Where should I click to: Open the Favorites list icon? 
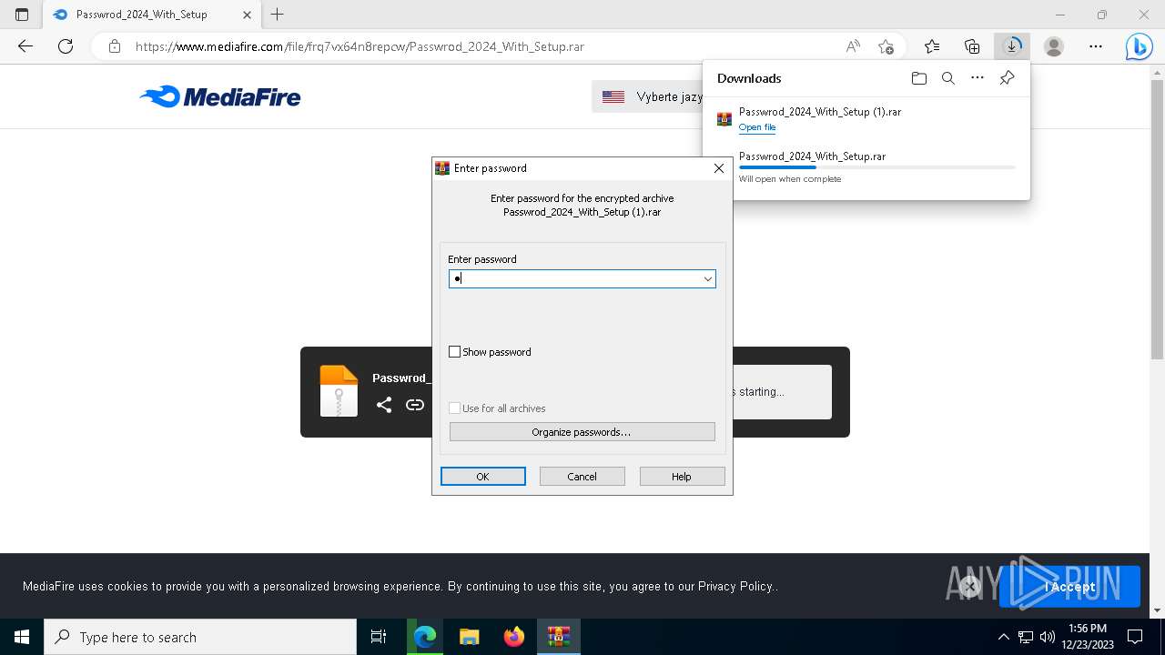(932, 46)
